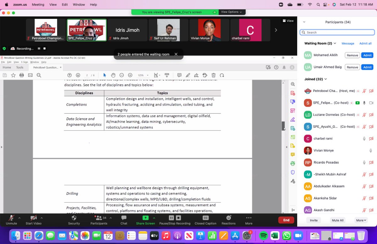377x244 pixels.
Task: Expand video options arrow next to Start Video
Action: (42, 218)
